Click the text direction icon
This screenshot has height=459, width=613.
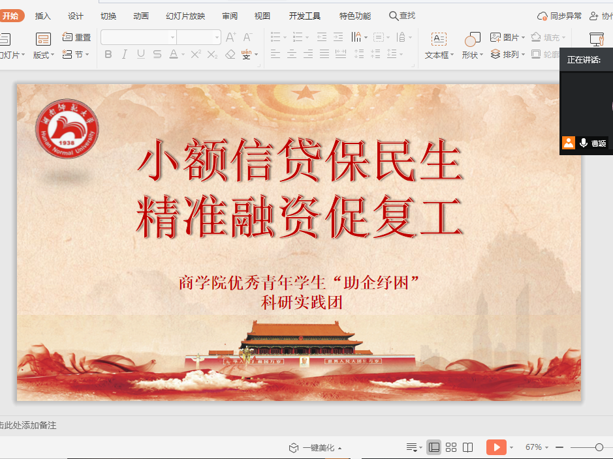point(356,37)
